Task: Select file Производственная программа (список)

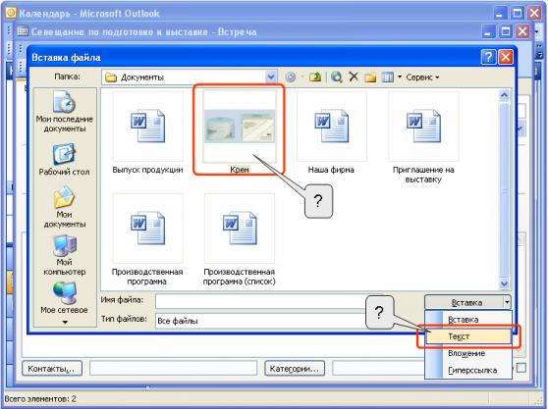Action: pyautogui.click(x=240, y=239)
